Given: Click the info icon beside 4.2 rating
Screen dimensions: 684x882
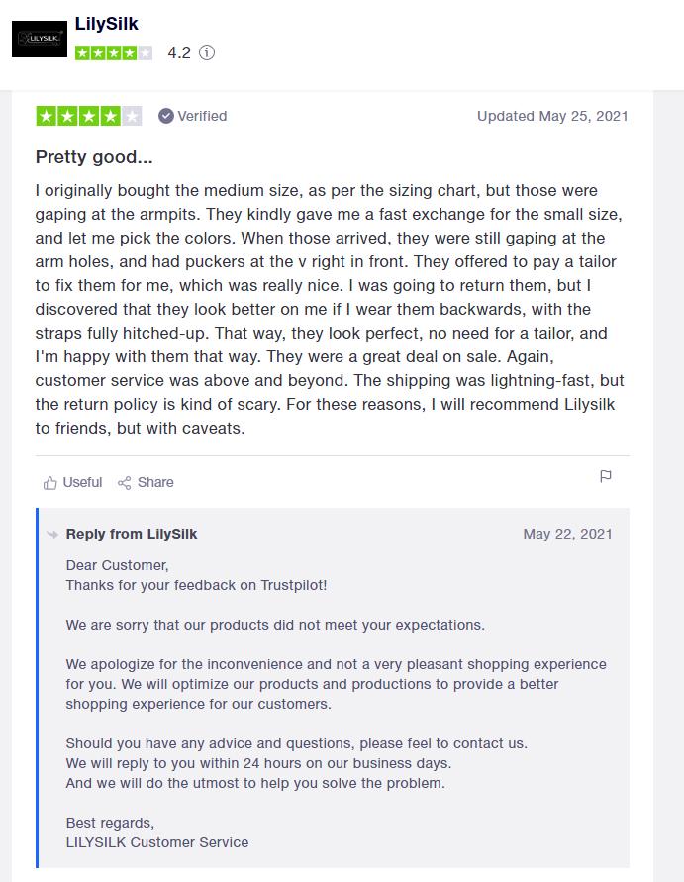Looking at the screenshot, I should pyautogui.click(x=207, y=53).
